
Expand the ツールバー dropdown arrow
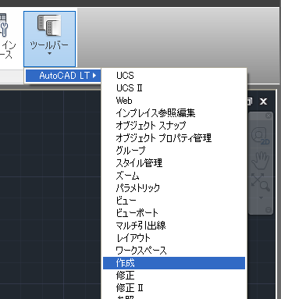pos(49,54)
